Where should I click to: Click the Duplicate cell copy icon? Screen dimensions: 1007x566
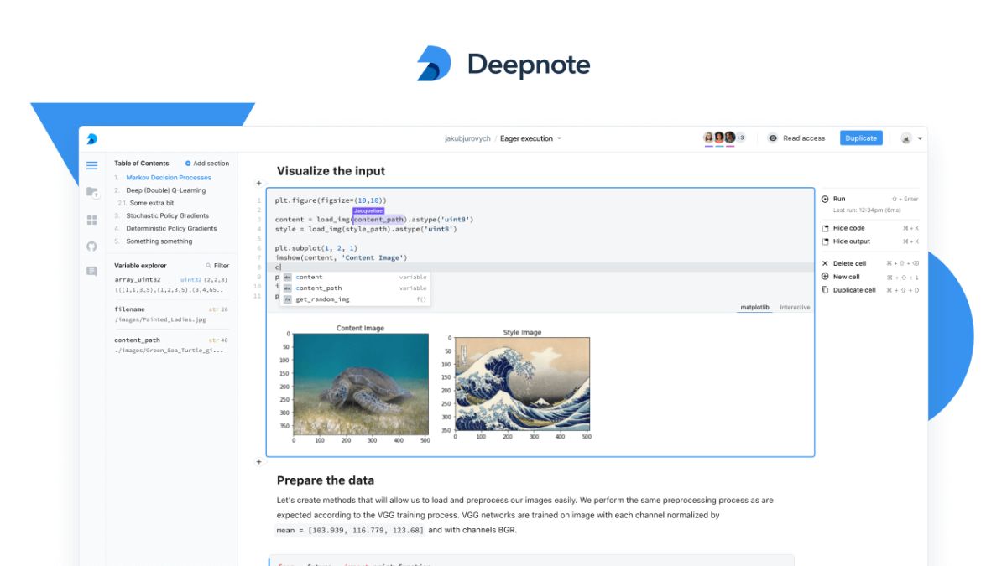coord(825,290)
